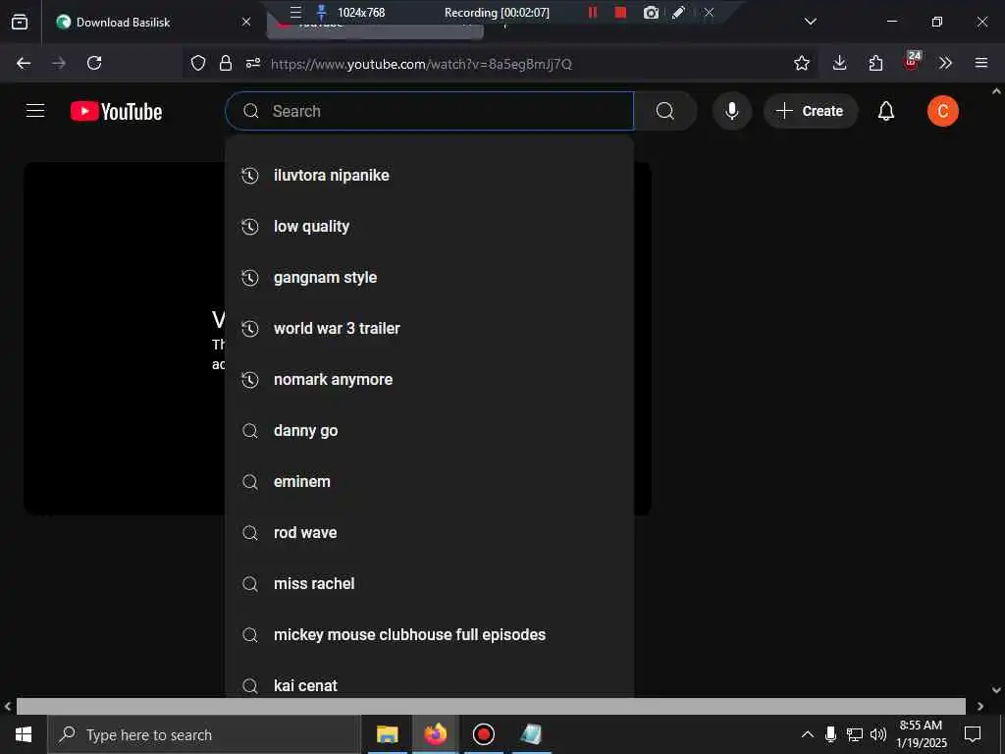Select the "iluvtora nipanike" history suggestion

[x=430, y=175]
